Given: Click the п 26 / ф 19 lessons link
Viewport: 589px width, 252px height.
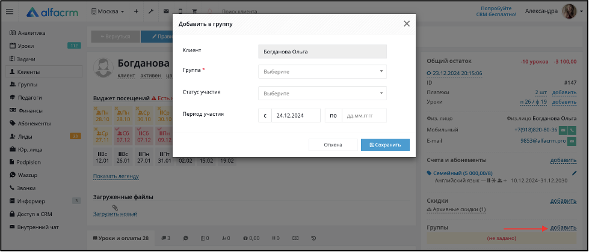Looking at the screenshot, I should pyautogui.click(x=534, y=102).
